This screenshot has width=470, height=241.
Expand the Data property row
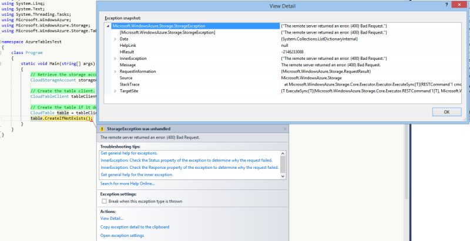tap(115, 39)
